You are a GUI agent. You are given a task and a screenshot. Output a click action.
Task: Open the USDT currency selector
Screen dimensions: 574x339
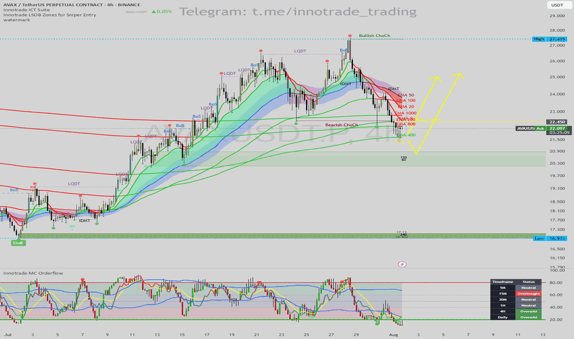(x=557, y=5)
